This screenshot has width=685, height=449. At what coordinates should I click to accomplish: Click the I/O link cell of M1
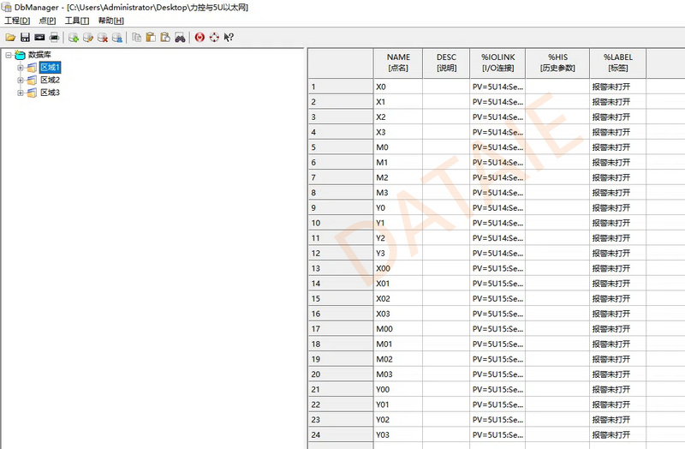pos(497,162)
